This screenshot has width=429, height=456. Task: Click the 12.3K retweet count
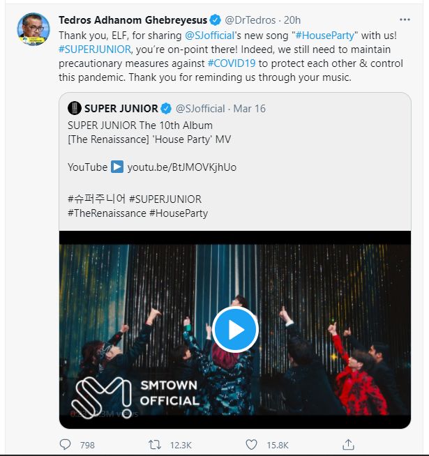(181, 444)
